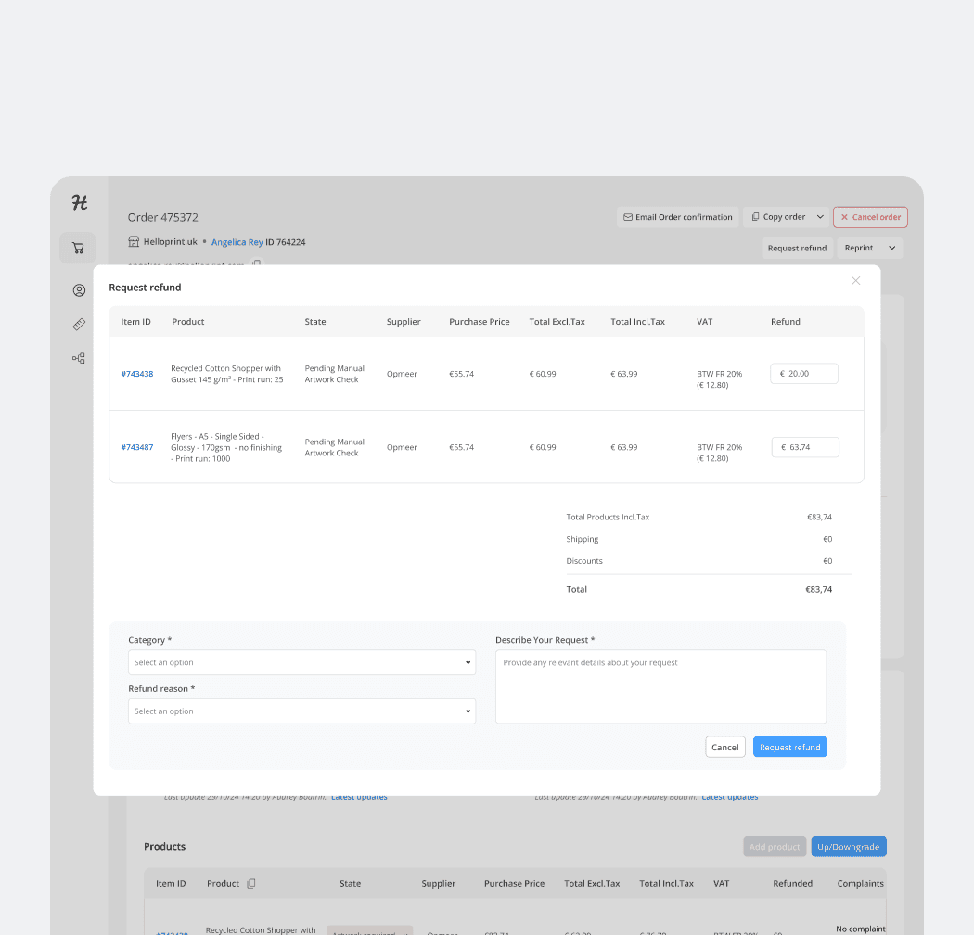
Task: Open item link #743487
Action: (x=136, y=446)
